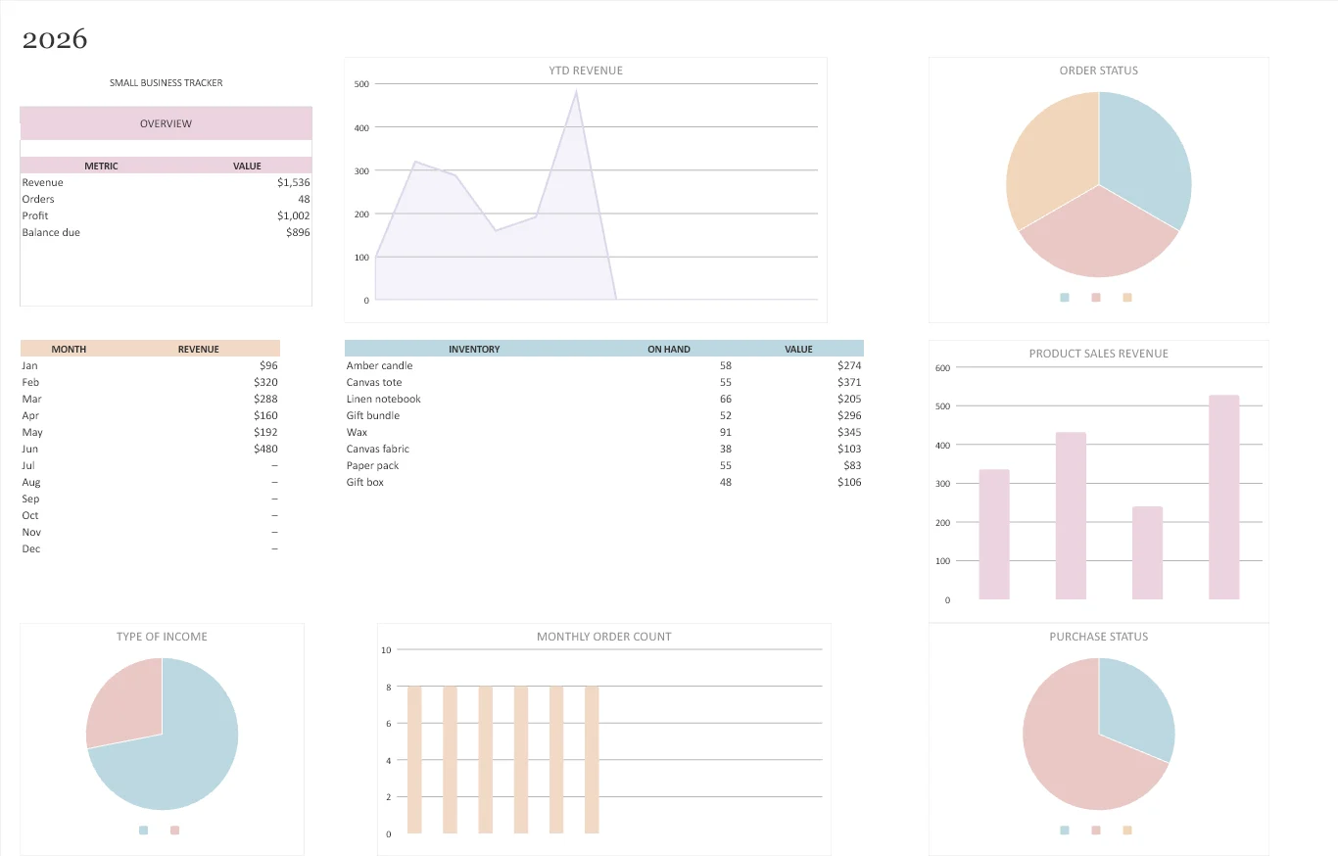Select the pink legend swatch under Order Status
The width and height of the screenshot is (1338, 856).
(1096, 297)
